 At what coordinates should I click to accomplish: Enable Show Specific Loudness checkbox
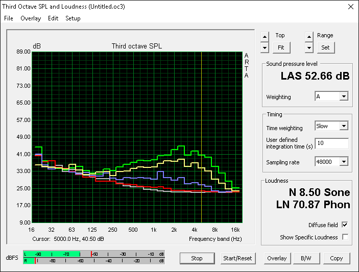coord(345,237)
